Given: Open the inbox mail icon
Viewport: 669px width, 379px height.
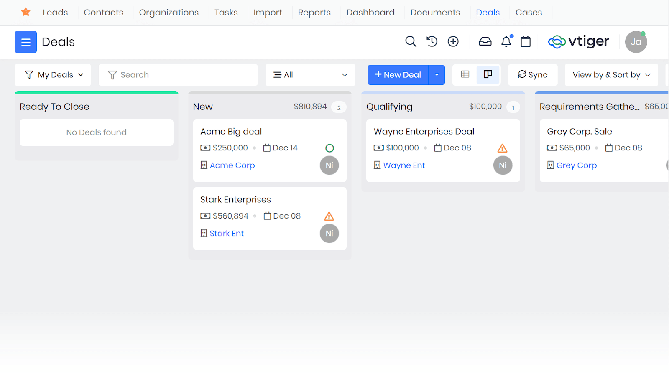Looking at the screenshot, I should [x=485, y=41].
